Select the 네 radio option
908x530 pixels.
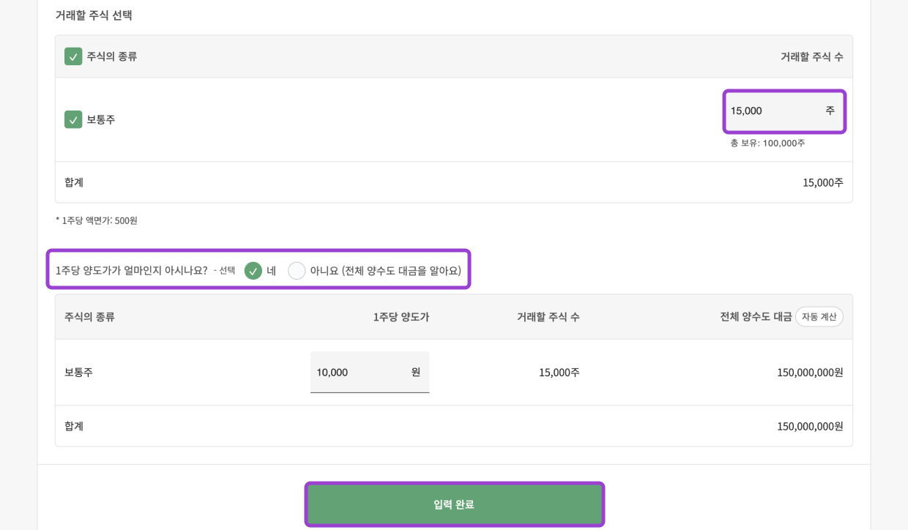pos(253,271)
